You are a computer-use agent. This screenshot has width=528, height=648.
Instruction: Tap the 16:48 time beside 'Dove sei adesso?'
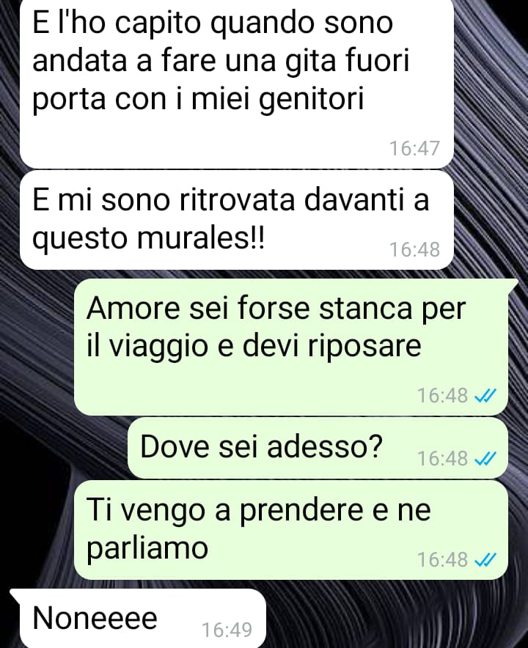coord(442,458)
